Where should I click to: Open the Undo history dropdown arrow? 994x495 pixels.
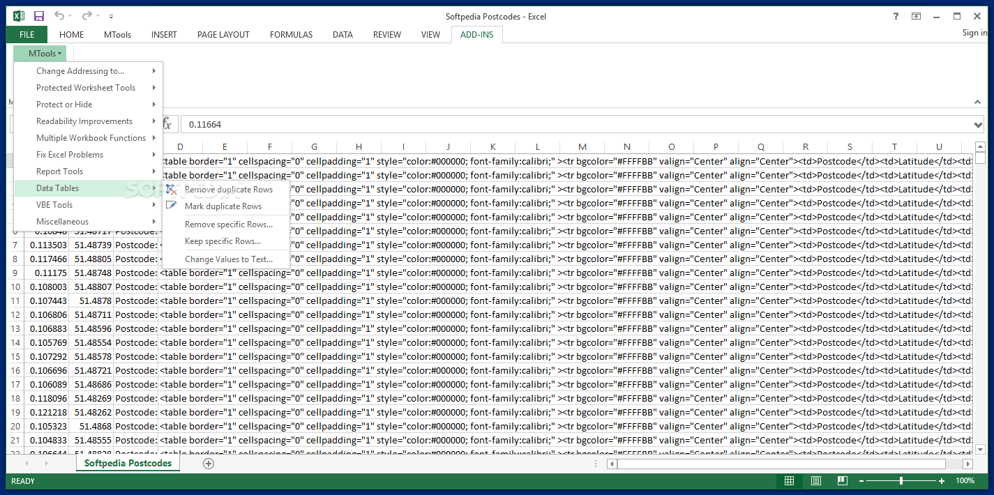72,17
